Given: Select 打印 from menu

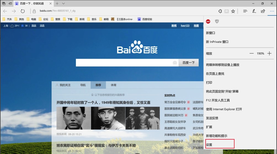Looking at the screenshot, I should pos(209,83).
